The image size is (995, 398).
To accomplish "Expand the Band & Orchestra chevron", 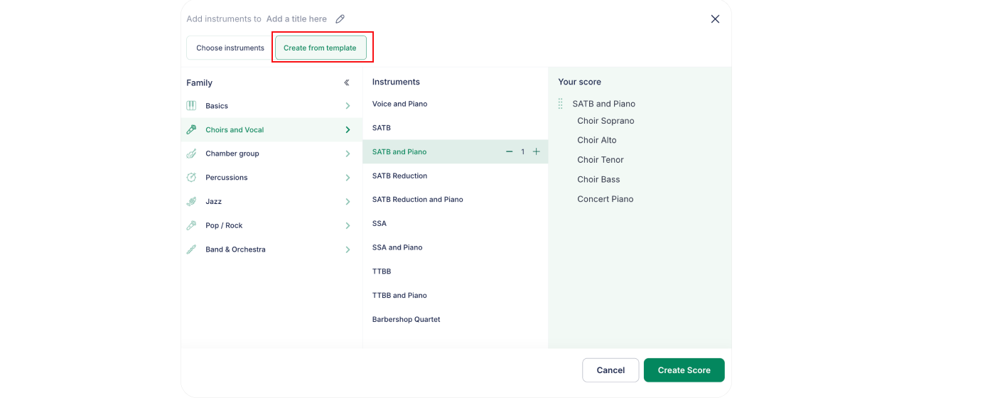I will (348, 249).
